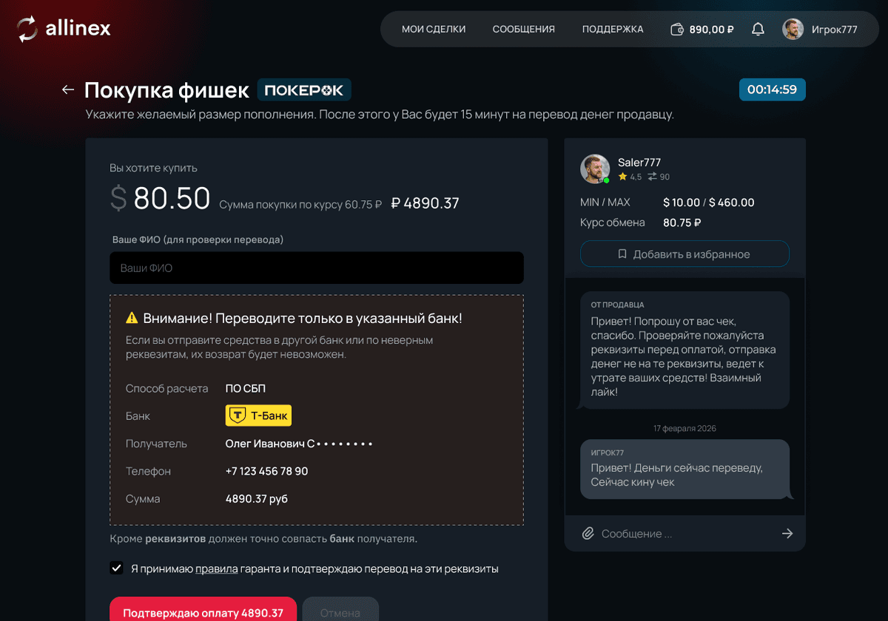Open the правила link
Screen dimensions: 888x621
(216, 569)
